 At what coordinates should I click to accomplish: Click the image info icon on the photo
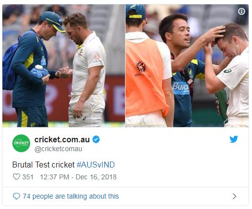[x=242, y=11]
